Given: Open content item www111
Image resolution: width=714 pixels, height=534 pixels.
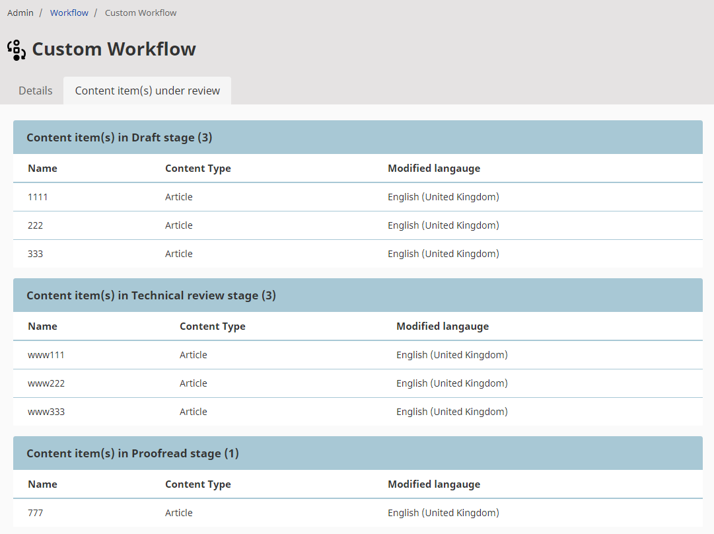Looking at the screenshot, I should coord(46,355).
